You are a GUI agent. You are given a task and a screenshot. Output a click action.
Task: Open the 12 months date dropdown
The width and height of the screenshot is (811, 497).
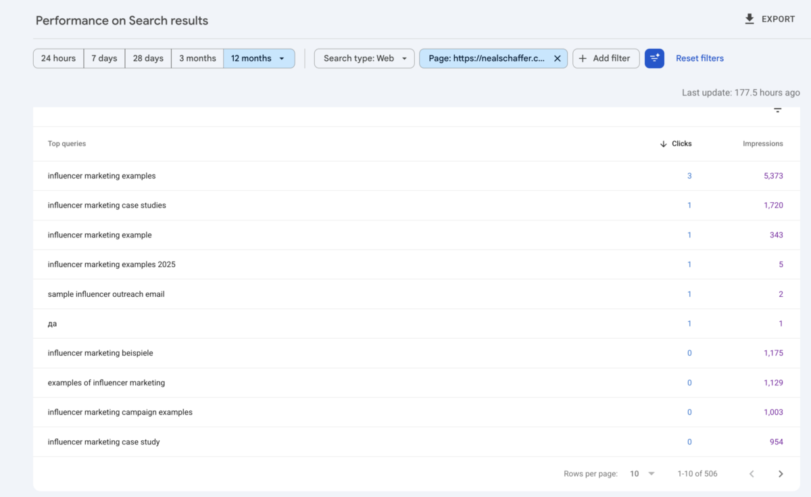pyautogui.click(x=259, y=58)
